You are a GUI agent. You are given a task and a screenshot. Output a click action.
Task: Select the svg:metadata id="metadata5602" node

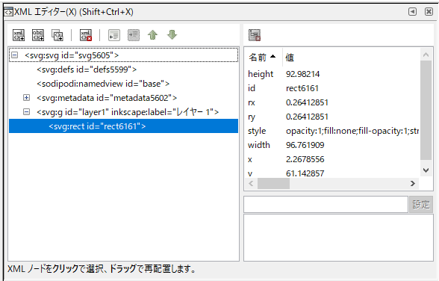click(x=107, y=98)
